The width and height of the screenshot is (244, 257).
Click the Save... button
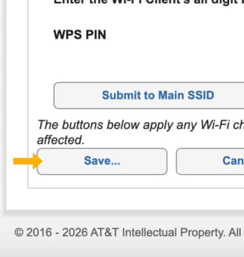click(x=102, y=161)
